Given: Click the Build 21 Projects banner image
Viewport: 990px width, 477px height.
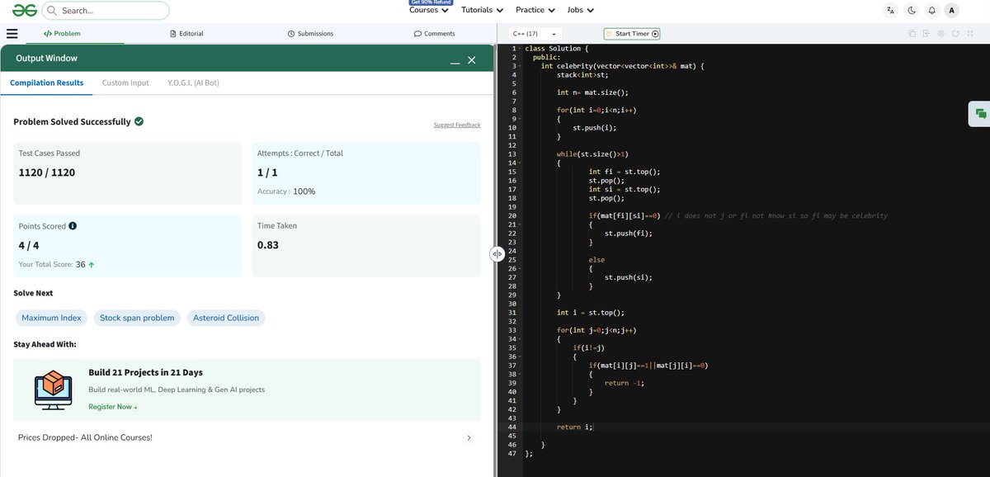Looking at the screenshot, I should (x=54, y=390).
